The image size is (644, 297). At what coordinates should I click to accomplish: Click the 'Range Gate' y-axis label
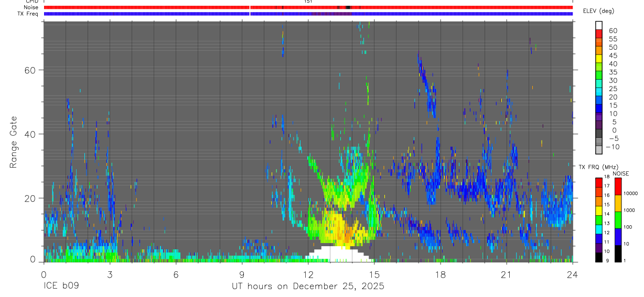[14, 141]
